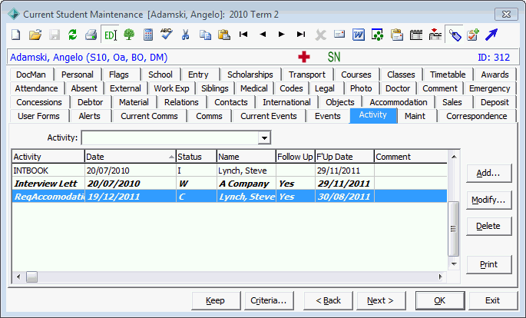The image size is (526, 318).
Task: Run the ABC spell check icon
Action: (167, 34)
